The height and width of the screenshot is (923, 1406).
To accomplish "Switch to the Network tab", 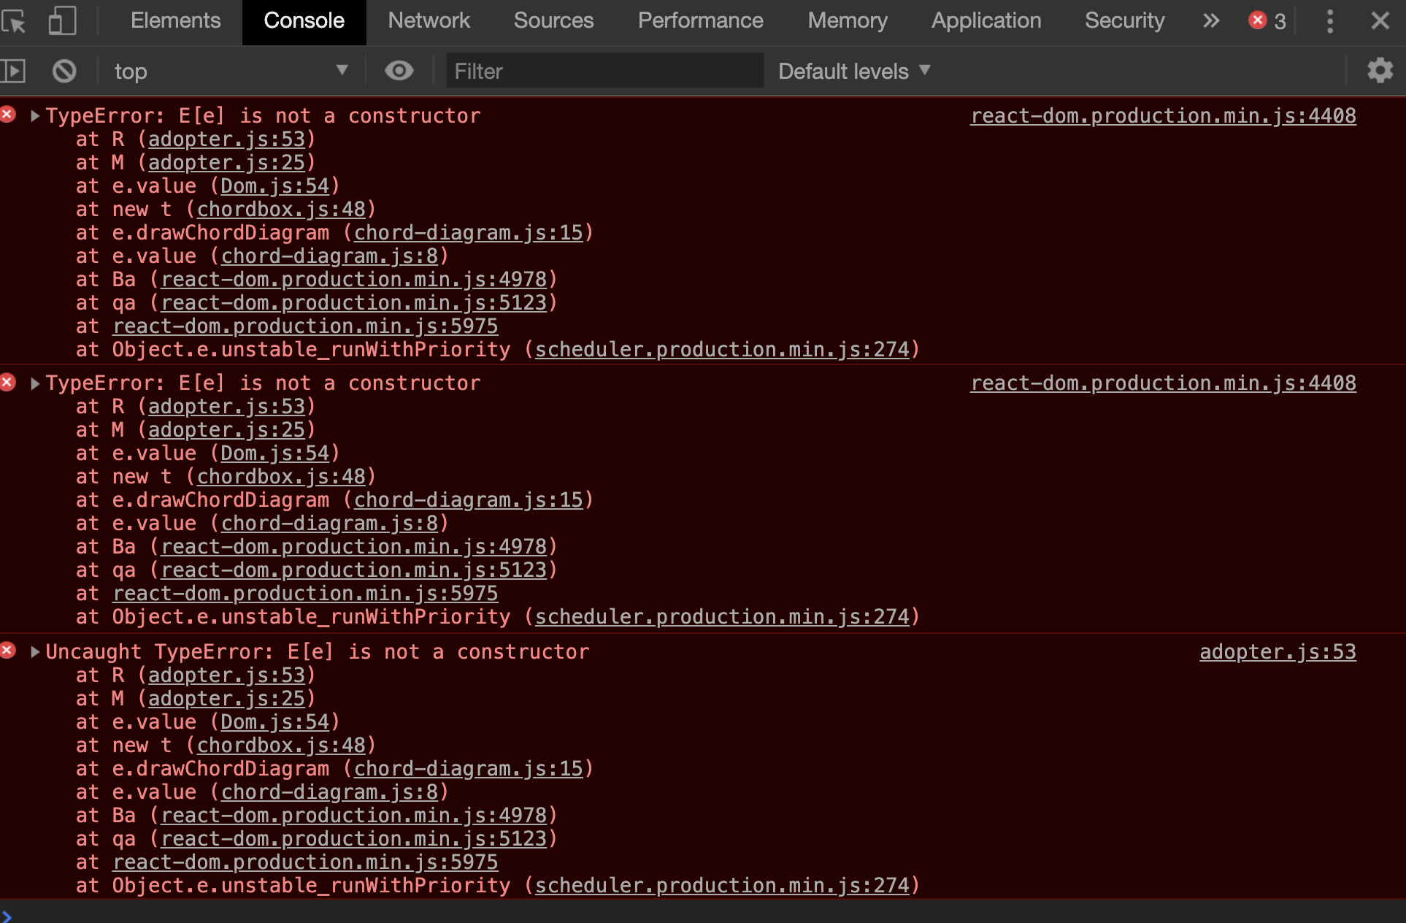I will [429, 21].
